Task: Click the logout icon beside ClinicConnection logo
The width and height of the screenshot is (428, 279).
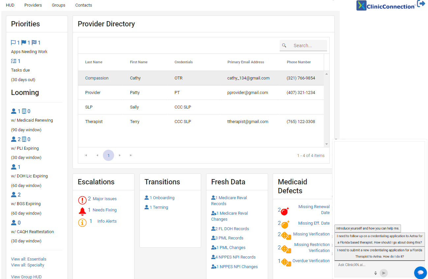Action: click(421, 4)
